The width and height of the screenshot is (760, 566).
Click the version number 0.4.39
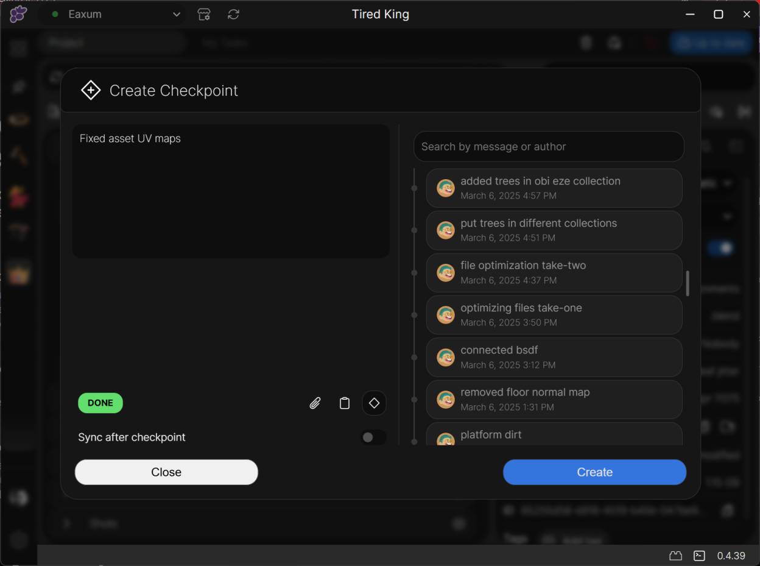point(731,556)
